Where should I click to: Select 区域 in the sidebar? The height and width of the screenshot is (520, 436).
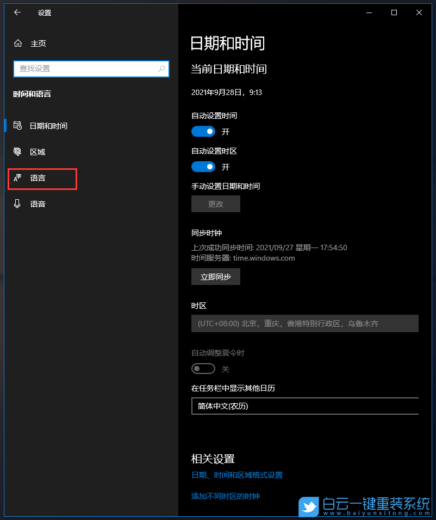pos(37,151)
